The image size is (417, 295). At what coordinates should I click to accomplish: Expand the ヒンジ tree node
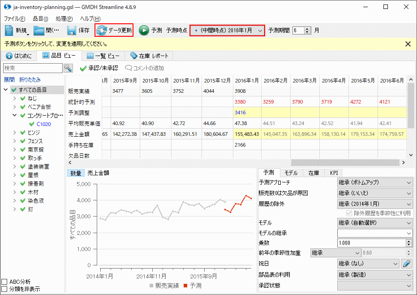(x=15, y=133)
